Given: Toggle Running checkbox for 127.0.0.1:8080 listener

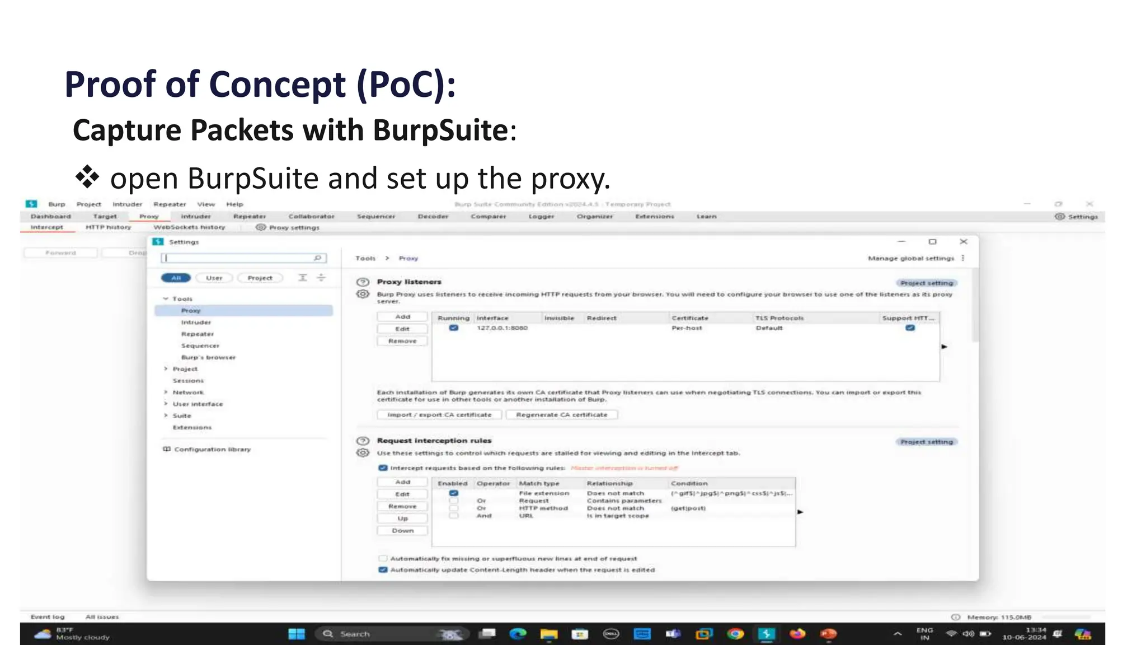Looking at the screenshot, I should click(x=454, y=328).
